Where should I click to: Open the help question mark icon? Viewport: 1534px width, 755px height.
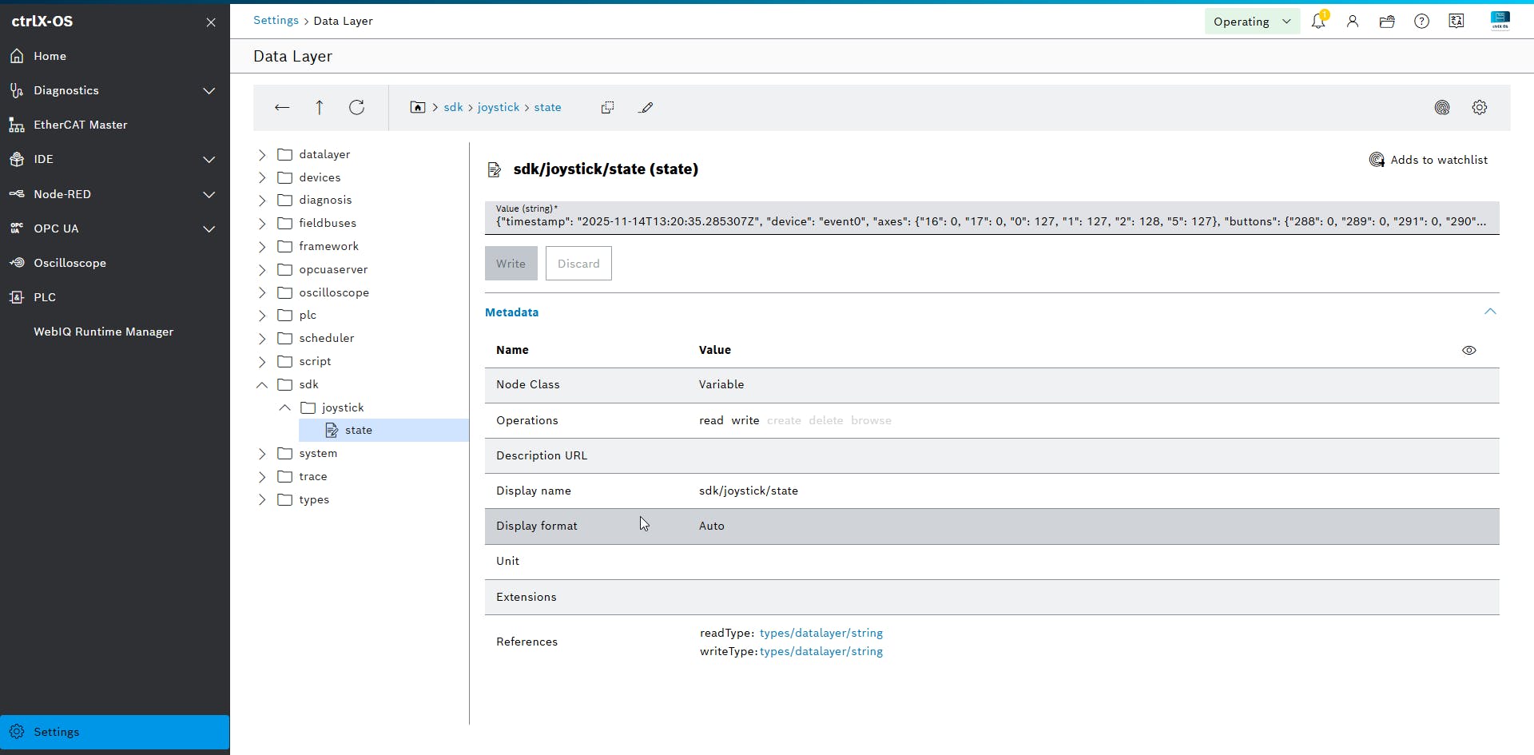coord(1421,22)
